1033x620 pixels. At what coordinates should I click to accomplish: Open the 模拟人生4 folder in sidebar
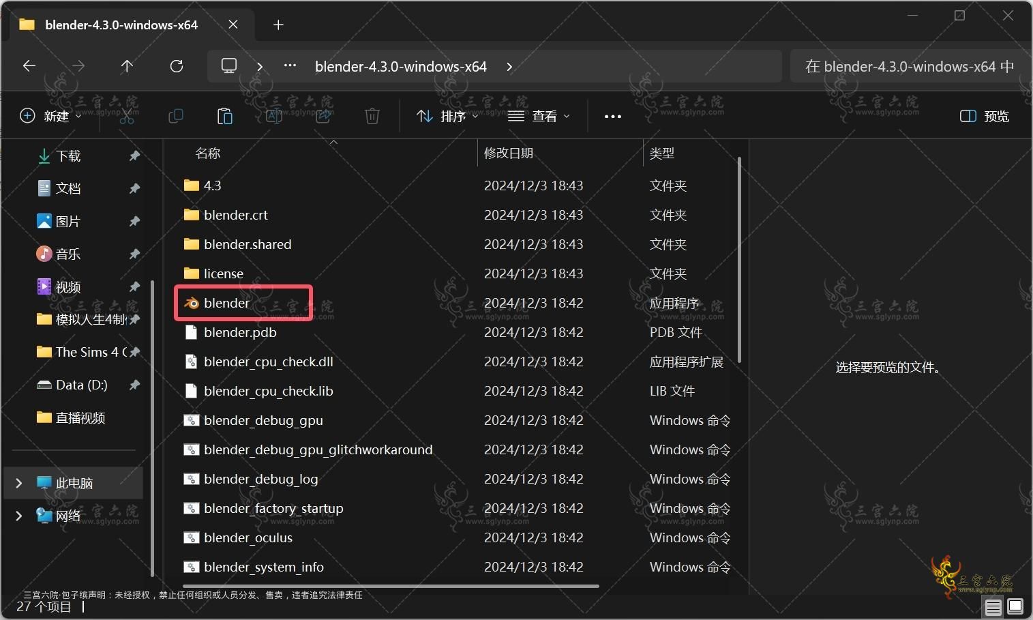[x=82, y=319]
